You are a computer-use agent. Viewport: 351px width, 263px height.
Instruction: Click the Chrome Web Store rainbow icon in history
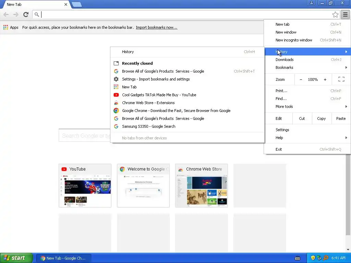click(x=116, y=103)
